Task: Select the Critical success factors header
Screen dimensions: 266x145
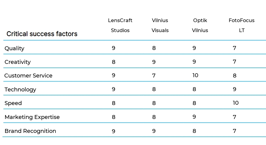Action: (42, 34)
